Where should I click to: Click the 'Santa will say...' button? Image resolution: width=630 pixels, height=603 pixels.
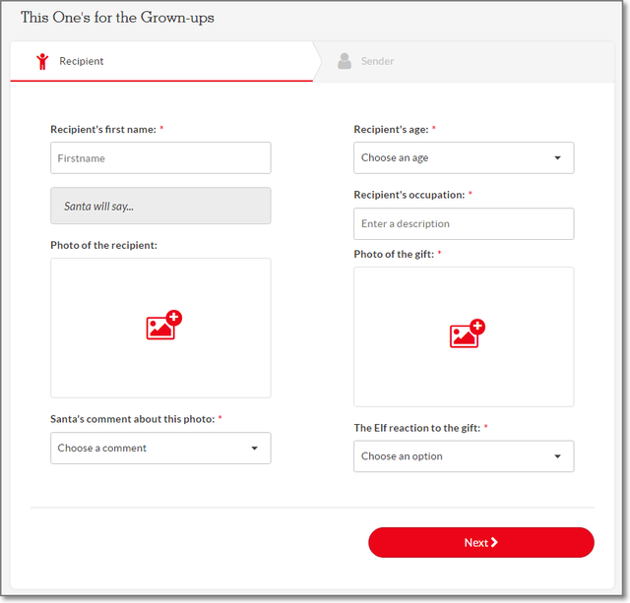point(160,206)
